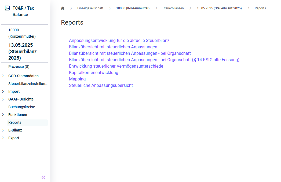This screenshot has width=281, height=182.
Task: Expand the E-Bilanz chevron
Action: [x=3, y=130]
